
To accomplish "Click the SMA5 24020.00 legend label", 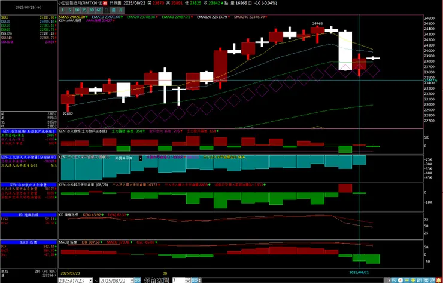I will click(x=72, y=17).
